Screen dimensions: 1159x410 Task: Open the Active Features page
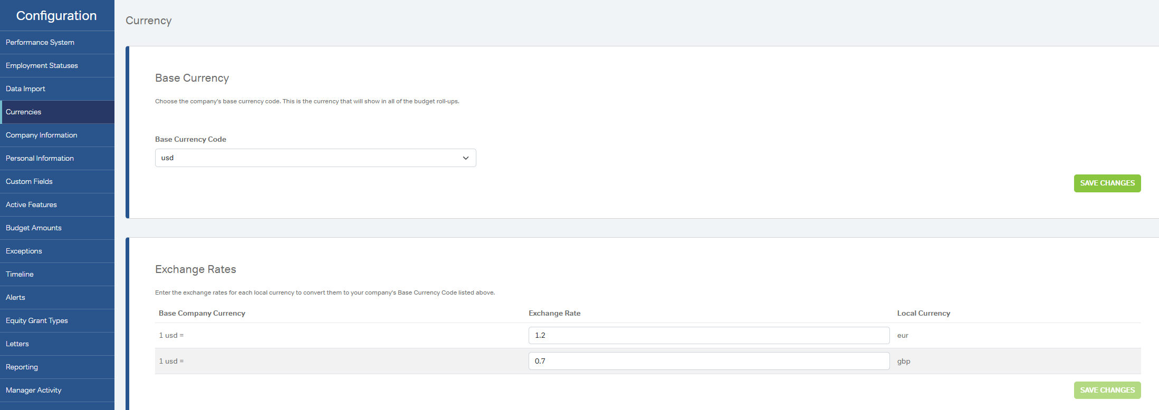click(31, 205)
